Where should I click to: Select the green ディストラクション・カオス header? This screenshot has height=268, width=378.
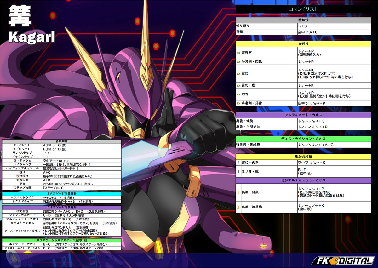[x=303, y=139]
